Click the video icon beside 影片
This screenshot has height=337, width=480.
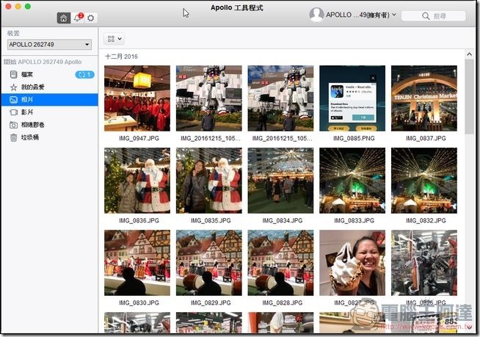pos(13,112)
